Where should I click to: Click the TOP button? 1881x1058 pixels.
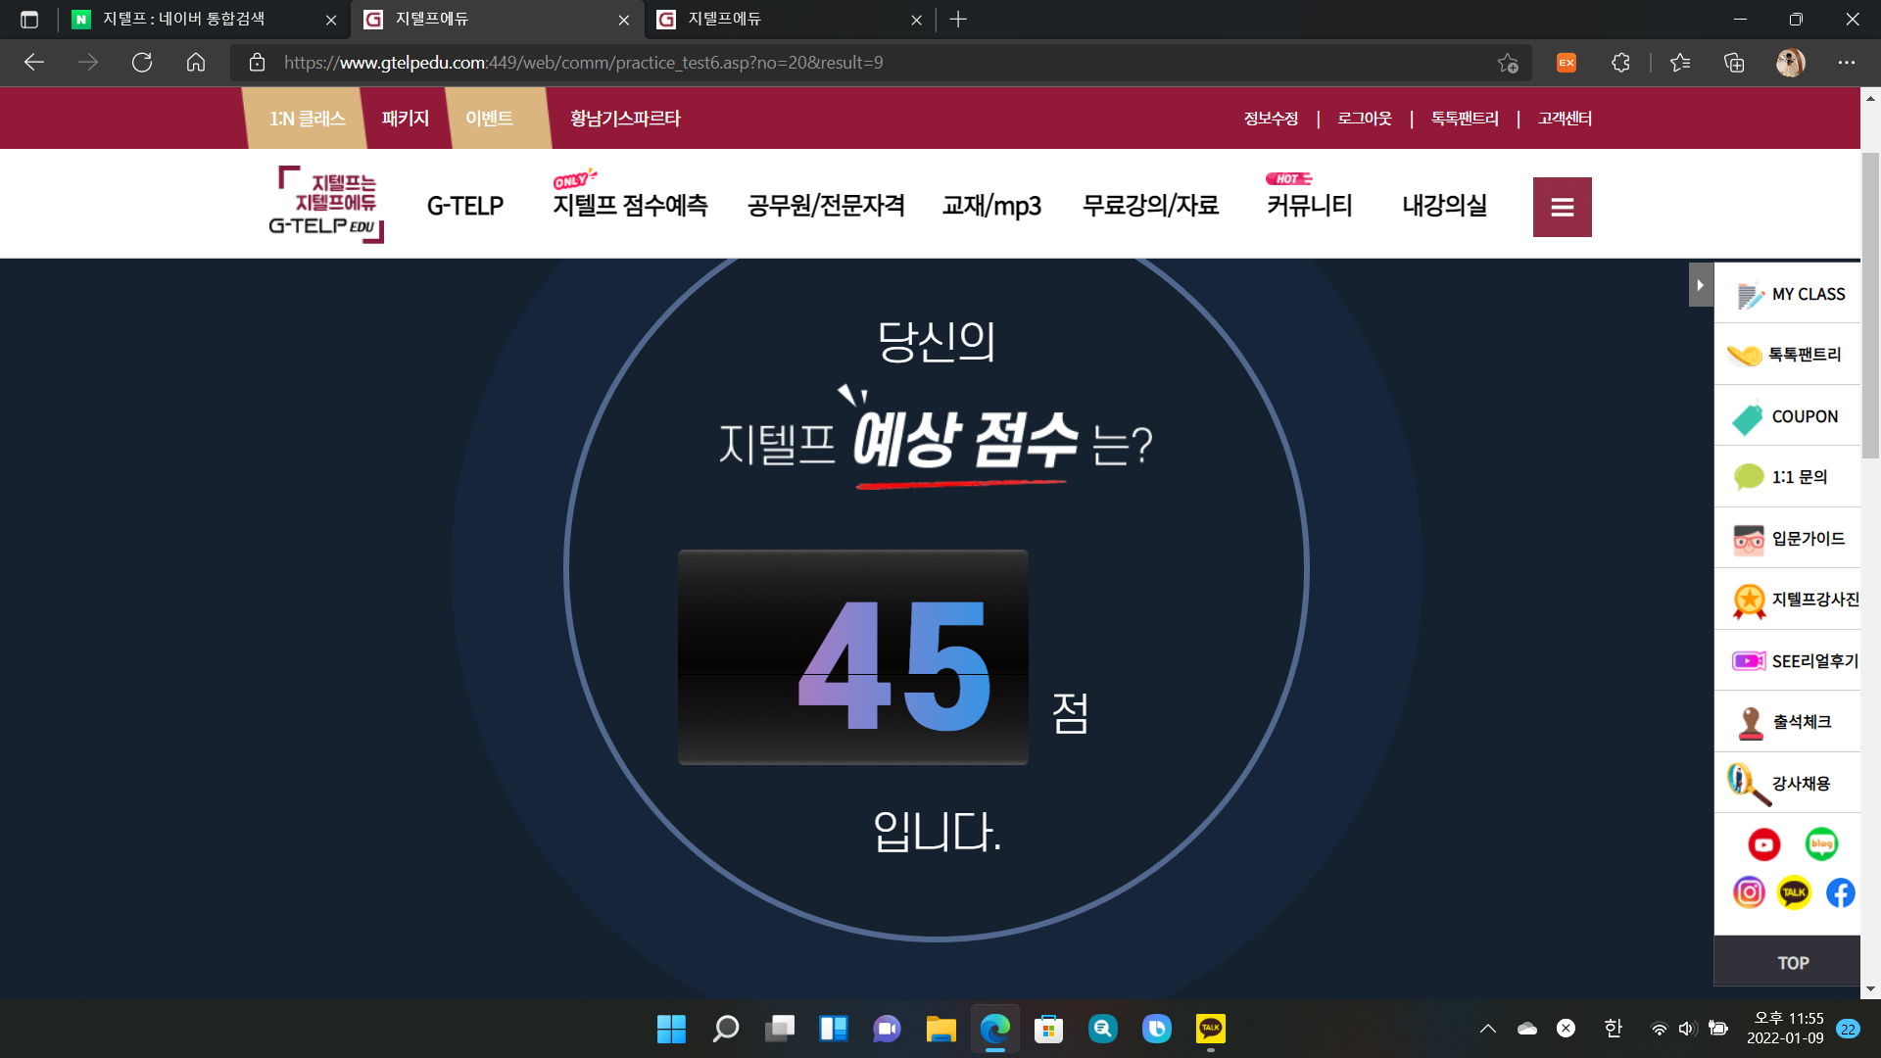pyautogui.click(x=1788, y=962)
